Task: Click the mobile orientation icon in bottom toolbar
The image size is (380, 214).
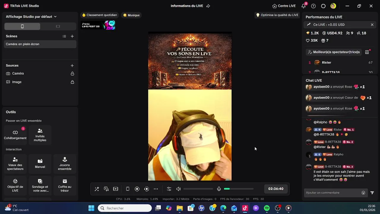Action: (128, 189)
